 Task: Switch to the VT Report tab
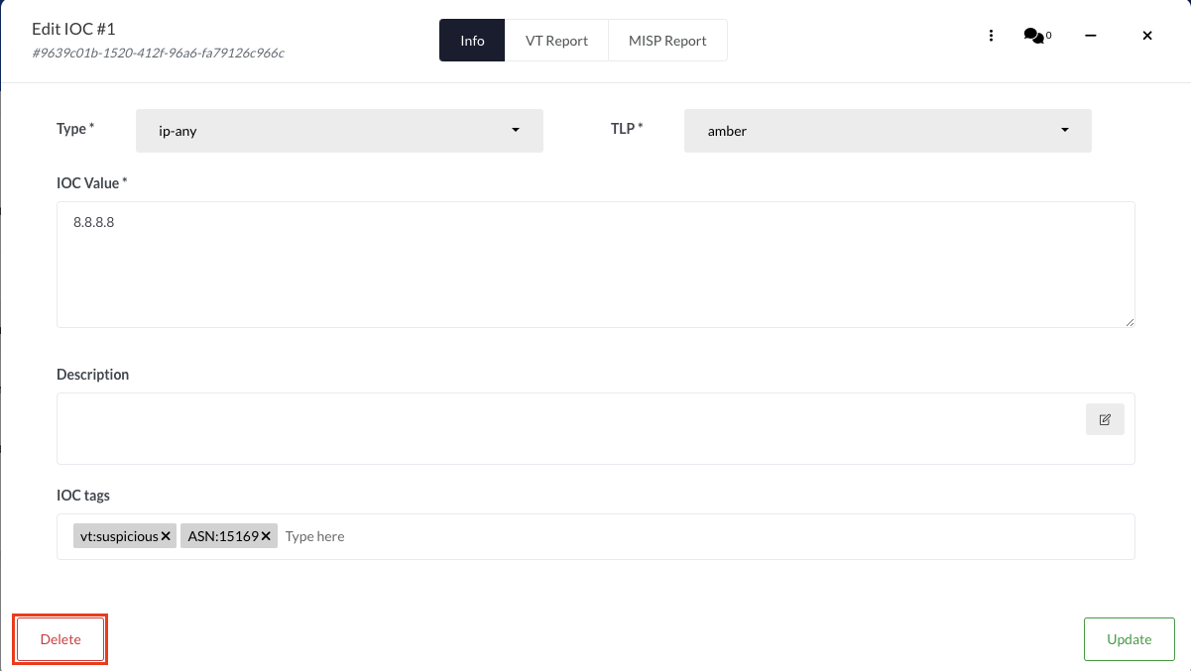click(556, 41)
